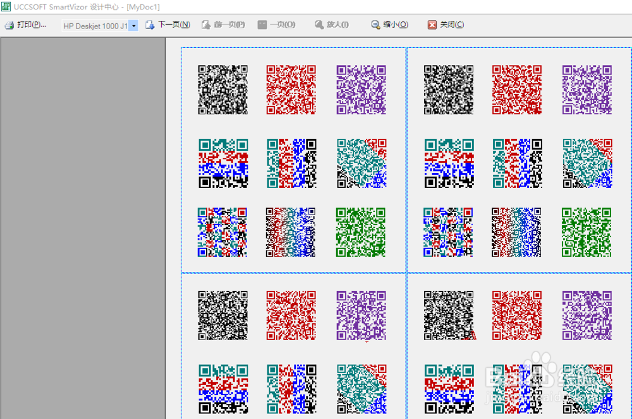This screenshot has height=419, width=632.
Task: Open the HP Deskjet 1000 printer dropdown
Action: tap(134, 26)
